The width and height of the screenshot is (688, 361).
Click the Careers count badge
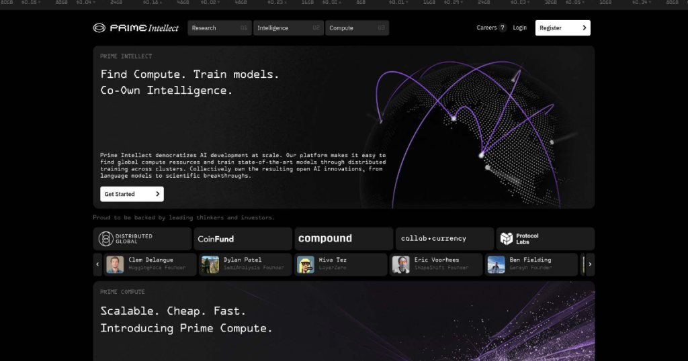click(x=503, y=28)
